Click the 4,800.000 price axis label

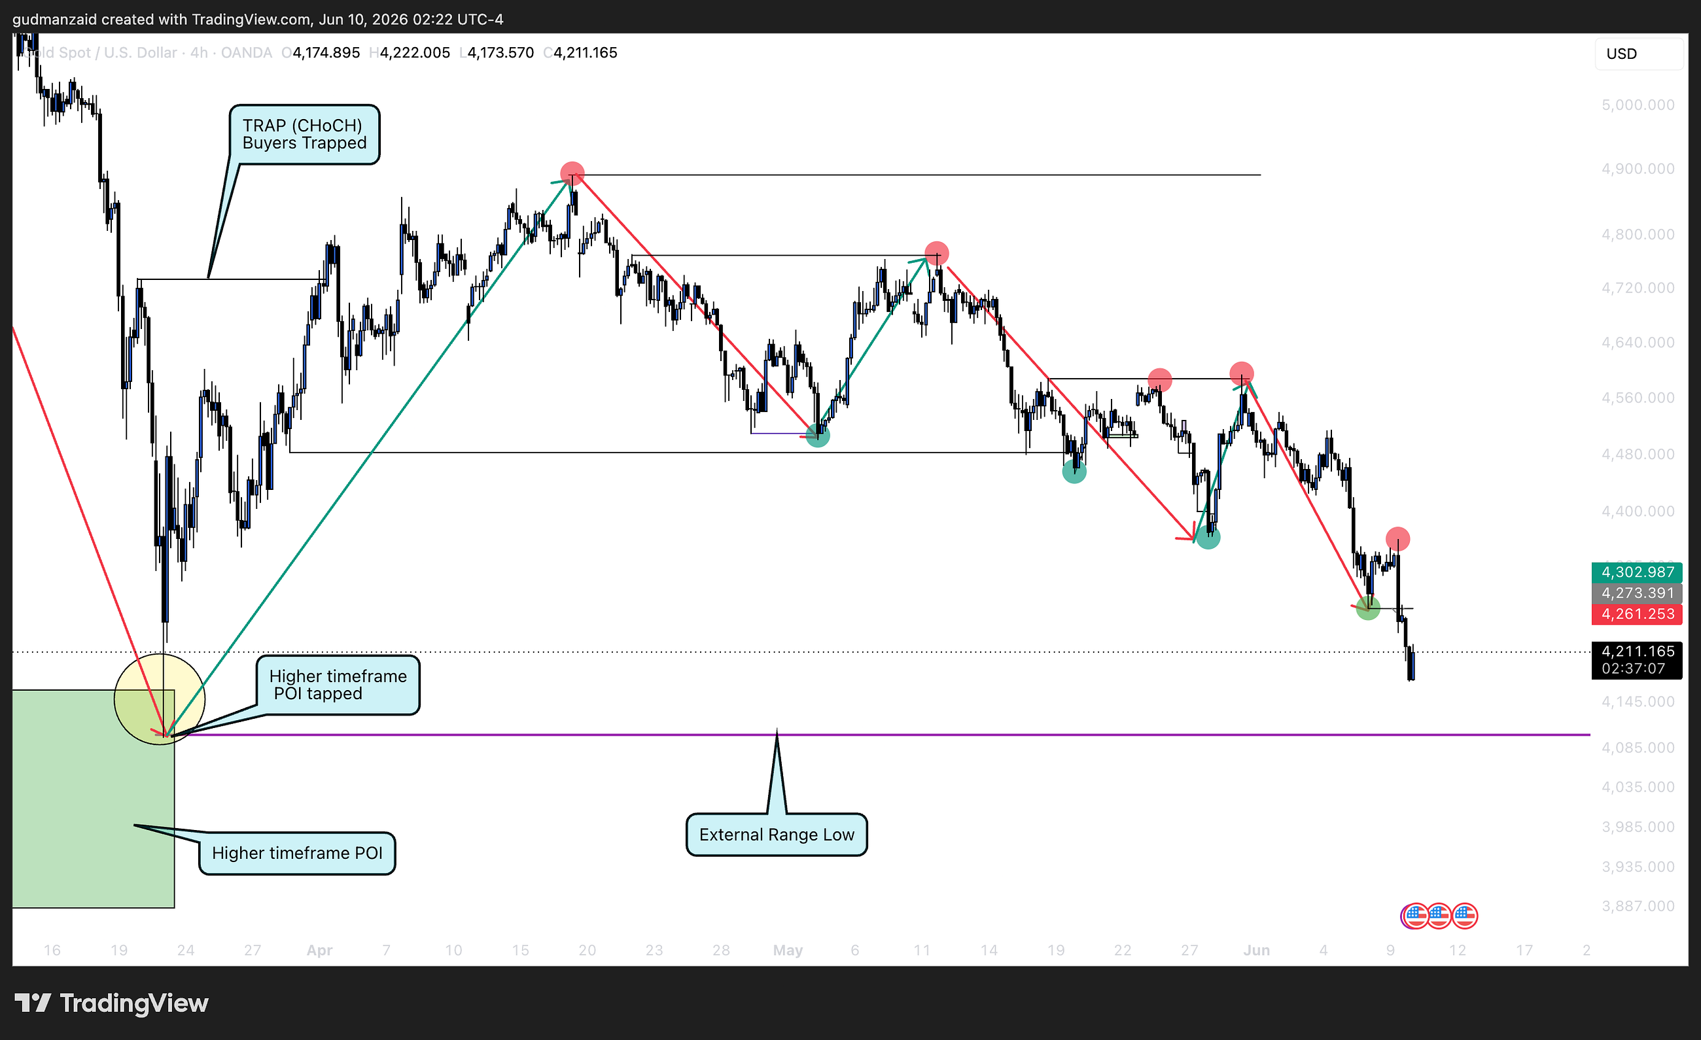tap(1638, 234)
